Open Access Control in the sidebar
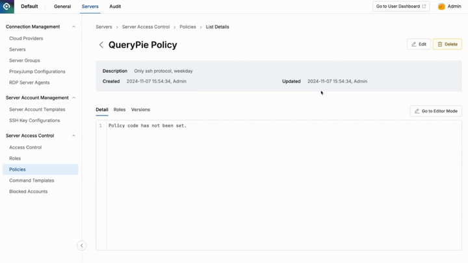This screenshot has width=468, height=263. [25, 147]
